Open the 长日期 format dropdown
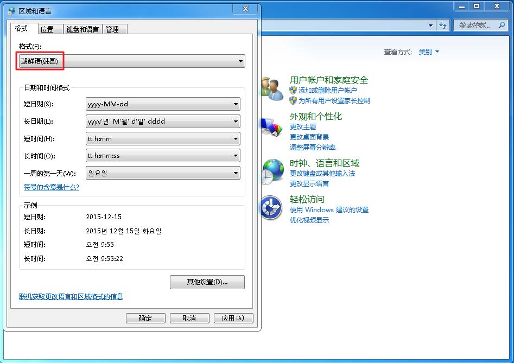The image size is (514, 363). [x=163, y=122]
